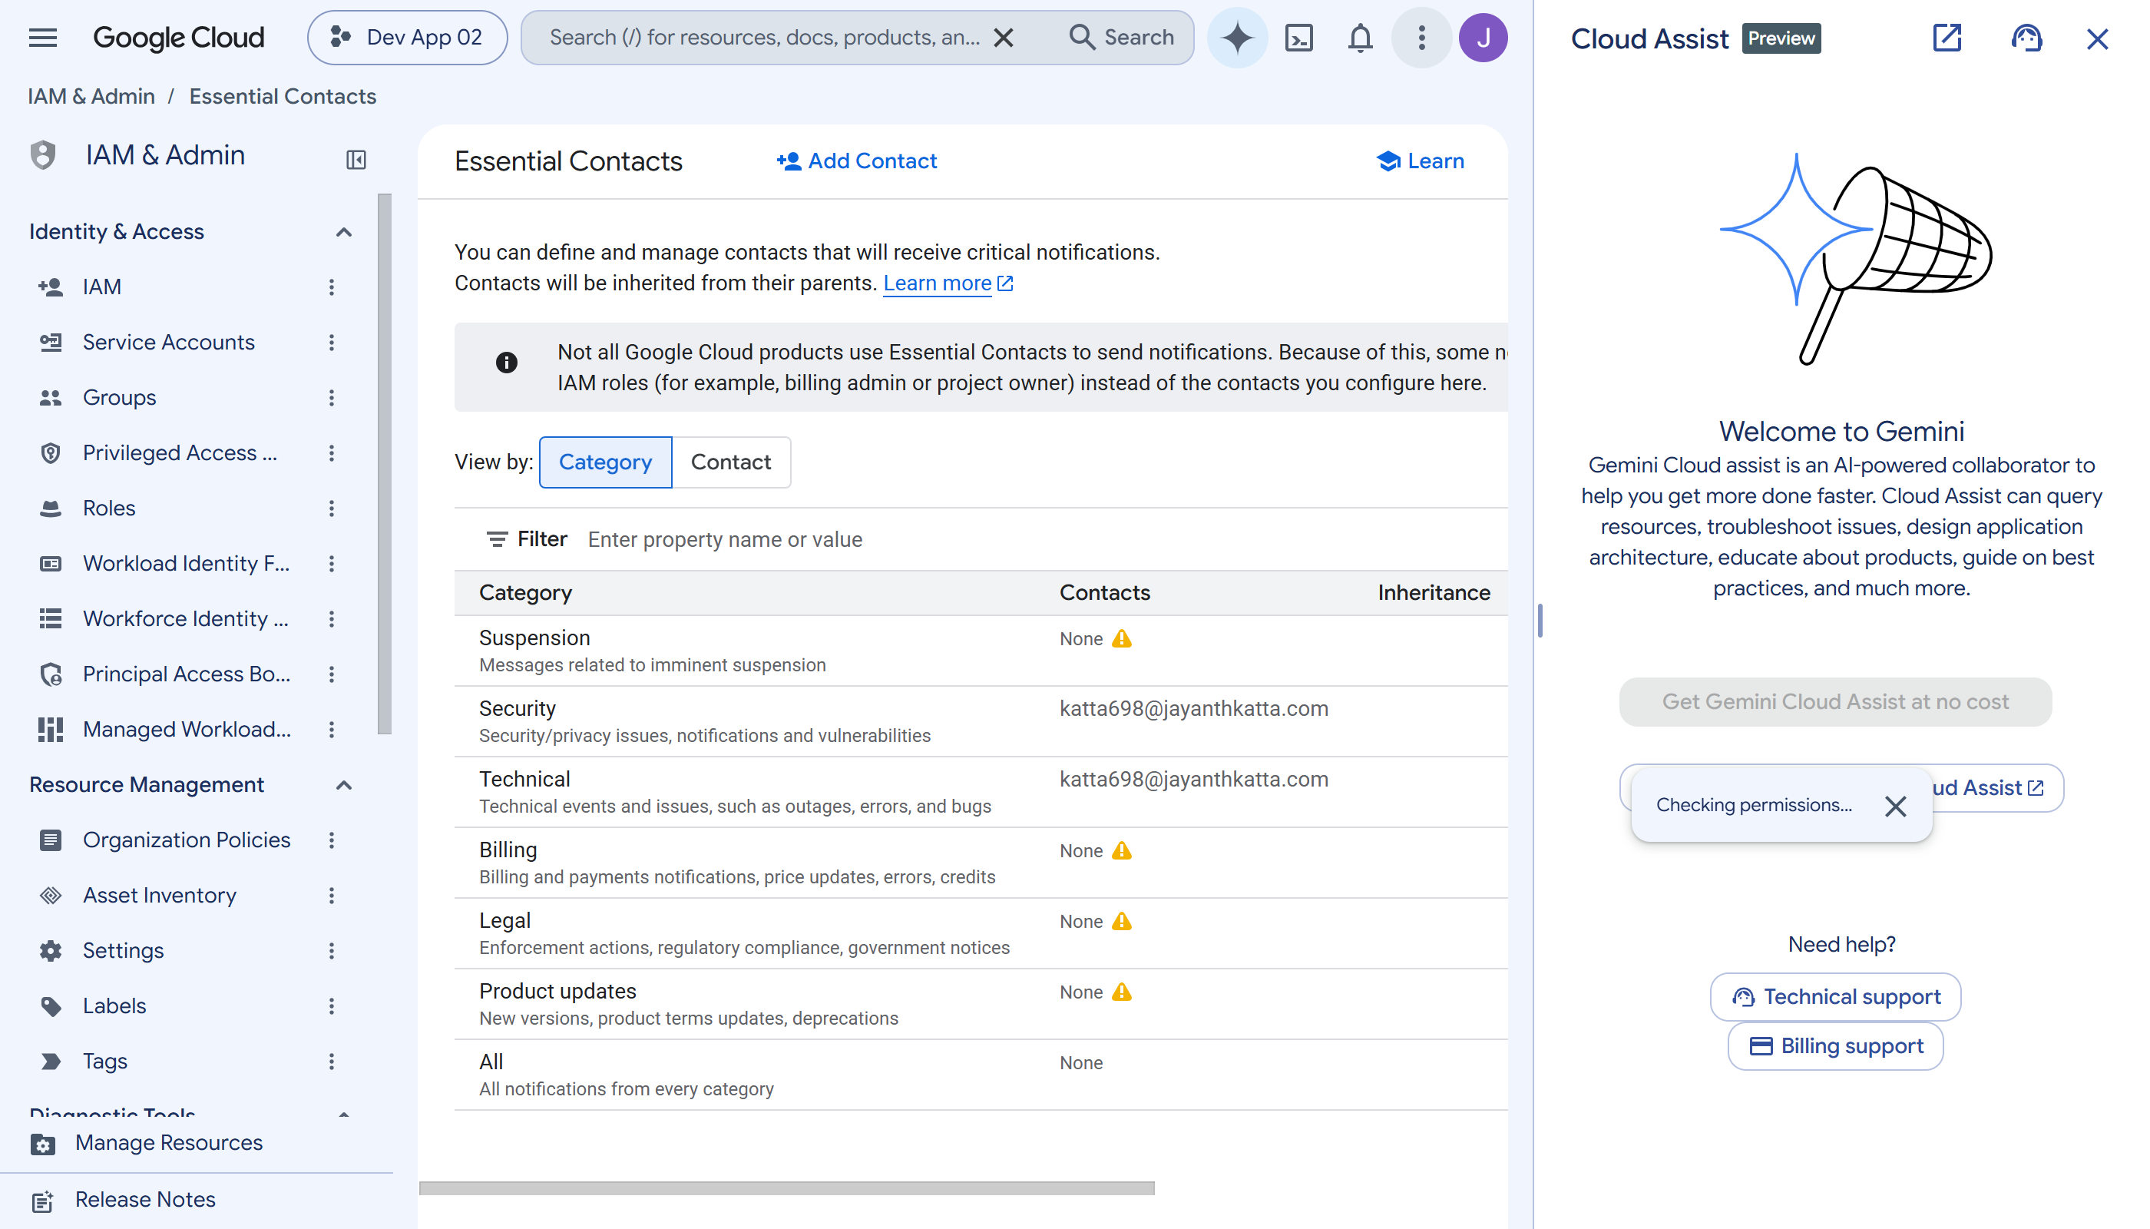Open the three-dot menu for Workload Identity

pos(332,564)
